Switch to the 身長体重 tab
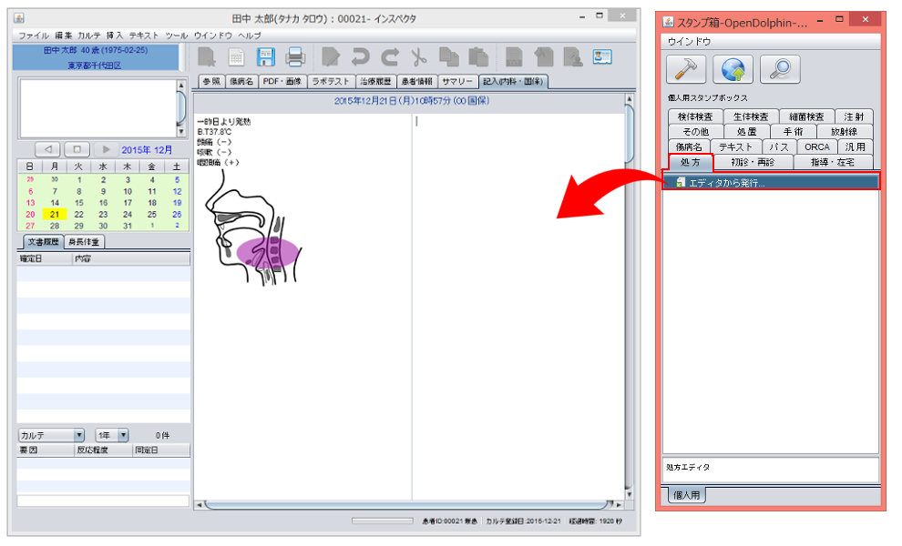This screenshot has height=546, width=902. (84, 242)
